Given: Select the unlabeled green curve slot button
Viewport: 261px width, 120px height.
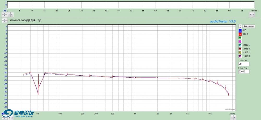Looking at the screenshot, I should [240, 38].
